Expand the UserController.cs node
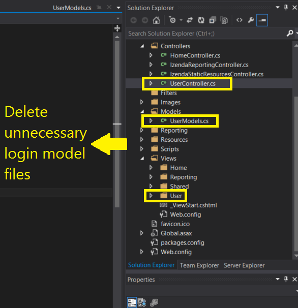298x308 pixels. pyautogui.click(x=151, y=83)
